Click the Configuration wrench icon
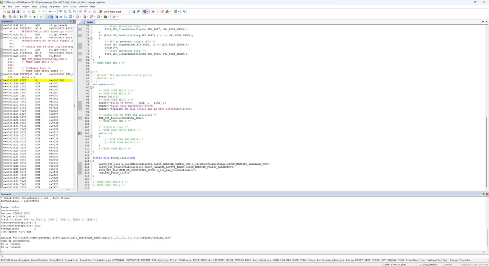489x266 pixels. [184, 11]
